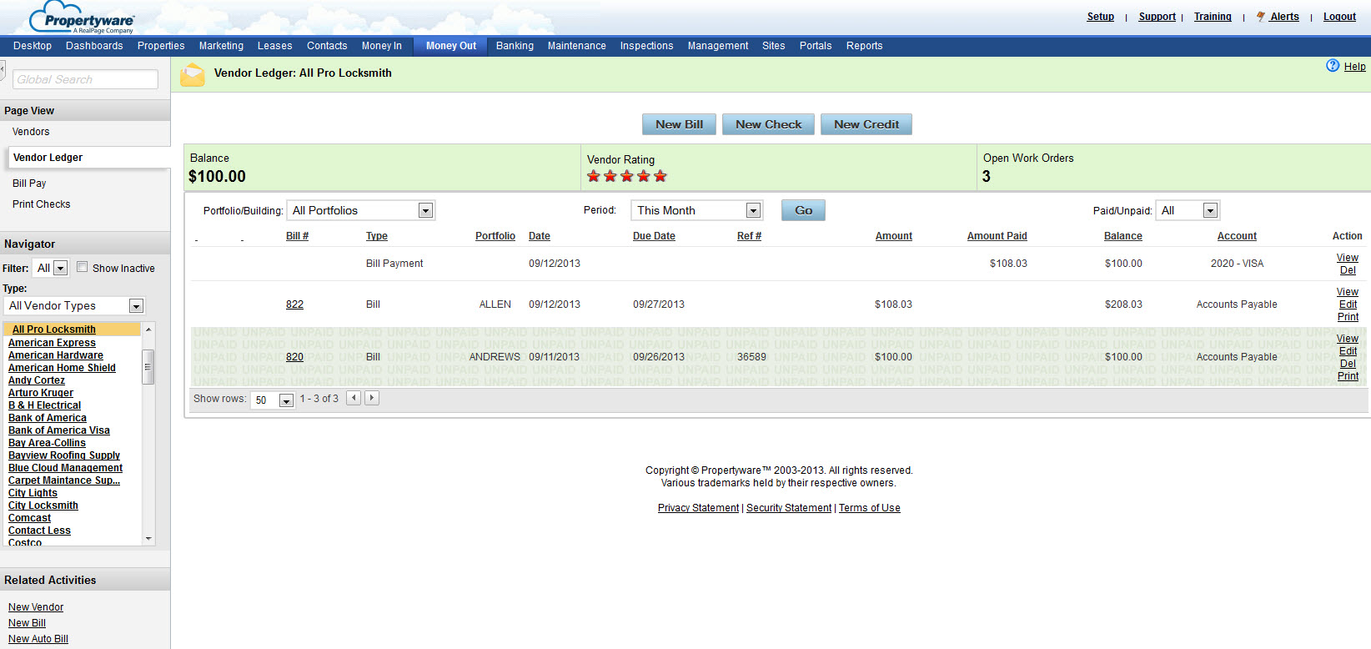The height and width of the screenshot is (649, 1371).
Task: Open bill number 820
Action: pos(294,357)
